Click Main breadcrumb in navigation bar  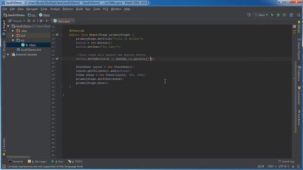45,15
